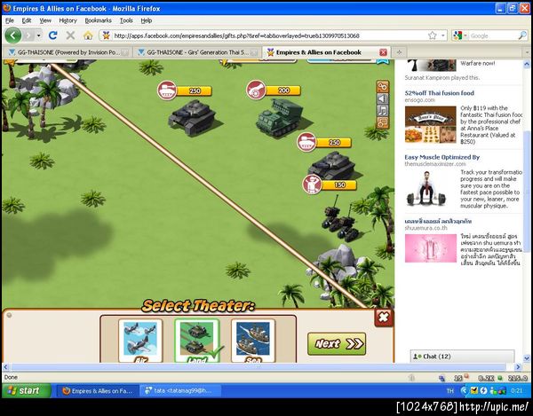Open URL bar history dropdown
This screenshot has height=416, width=533.
[442, 35]
